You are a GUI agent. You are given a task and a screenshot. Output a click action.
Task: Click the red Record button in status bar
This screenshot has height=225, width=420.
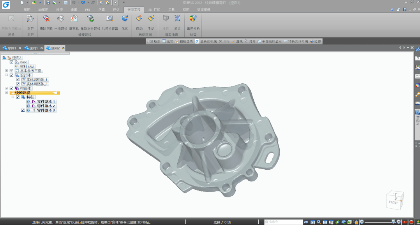point(411,222)
